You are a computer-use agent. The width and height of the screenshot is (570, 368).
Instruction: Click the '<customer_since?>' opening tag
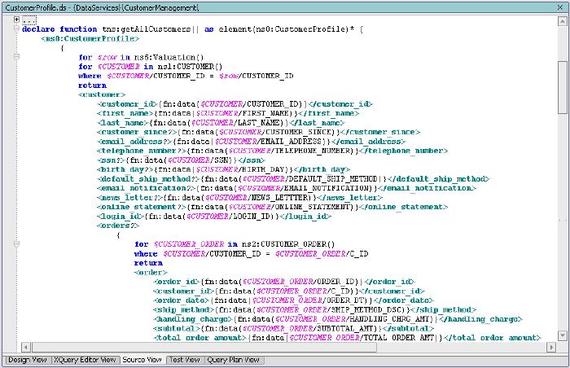pos(137,132)
